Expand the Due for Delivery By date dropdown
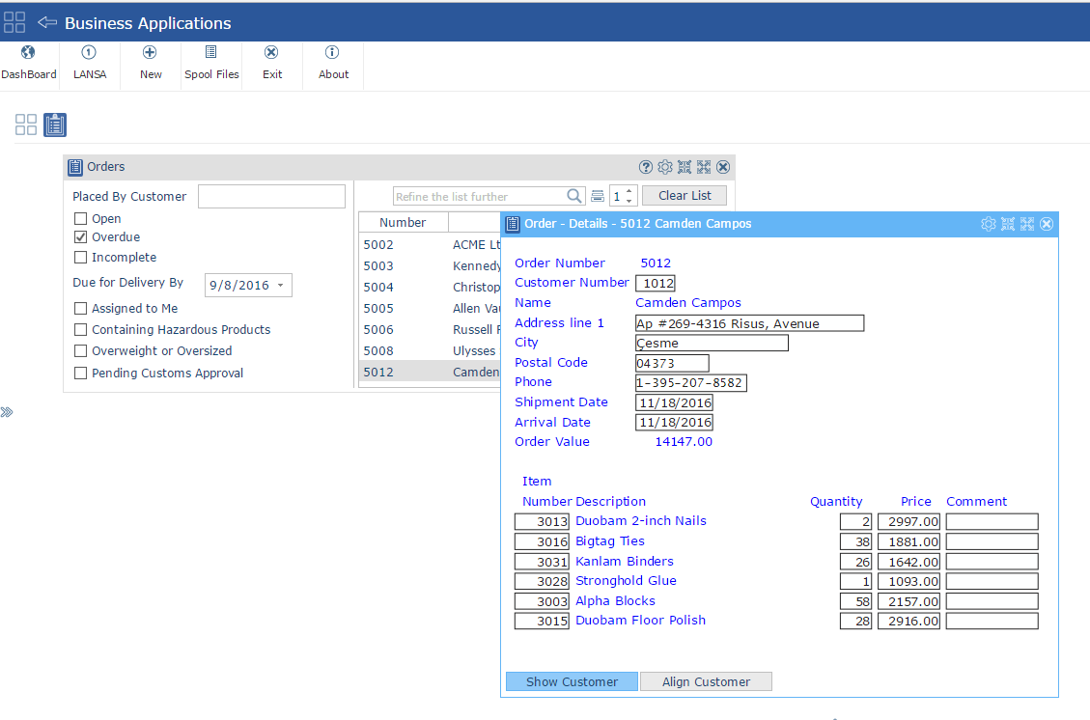Screen dimensions: 1090x720 point(280,286)
